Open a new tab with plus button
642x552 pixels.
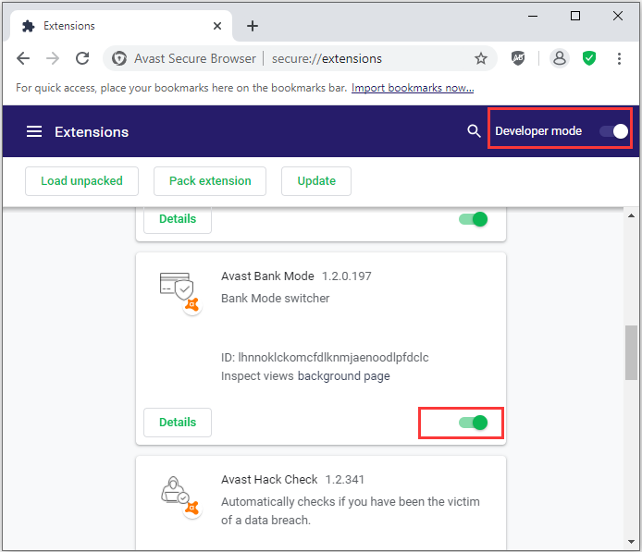[x=253, y=26]
